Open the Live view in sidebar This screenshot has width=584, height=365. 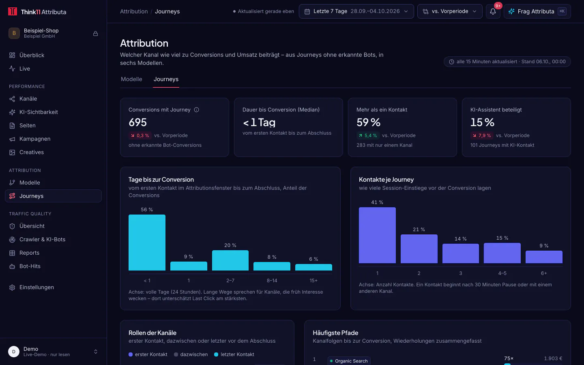[53, 69]
